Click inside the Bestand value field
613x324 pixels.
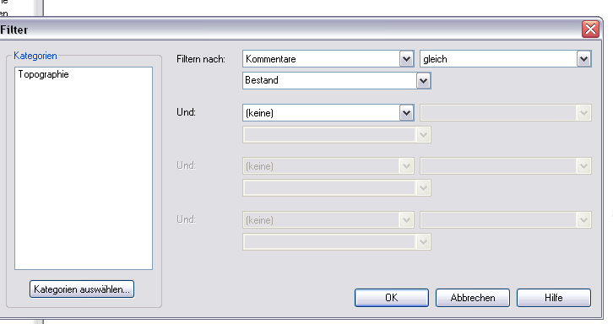coord(329,80)
